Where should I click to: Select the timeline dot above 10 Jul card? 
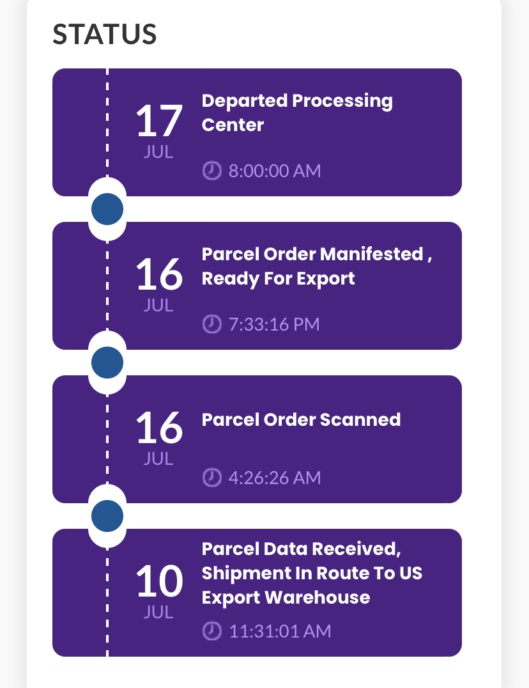[x=107, y=516]
